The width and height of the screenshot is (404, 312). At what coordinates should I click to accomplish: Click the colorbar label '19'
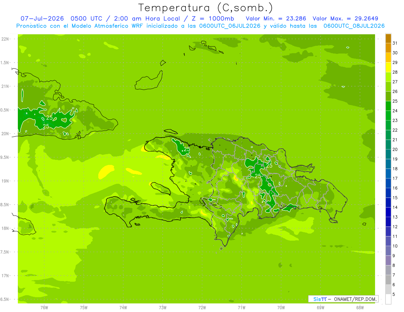[x=395, y=159]
